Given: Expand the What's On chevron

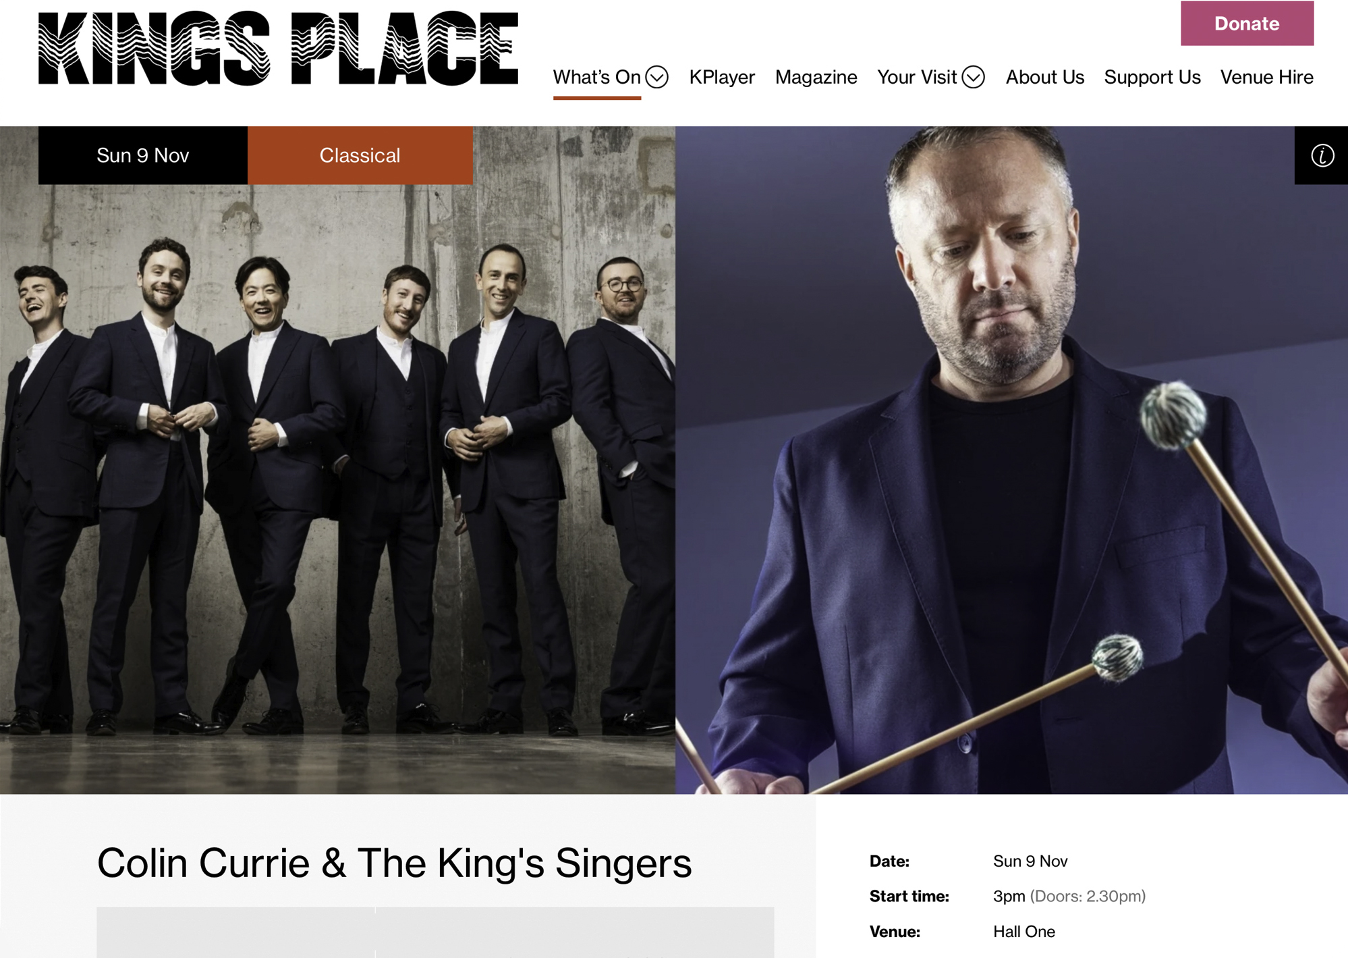Looking at the screenshot, I should coord(656,77).
